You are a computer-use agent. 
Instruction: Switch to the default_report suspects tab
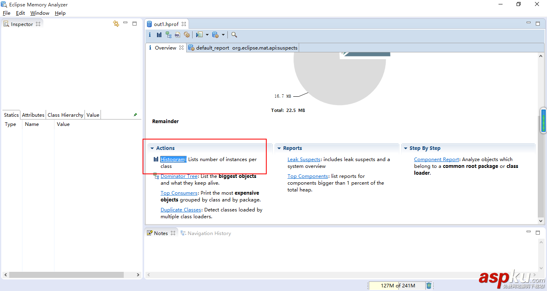coord(243,48)
